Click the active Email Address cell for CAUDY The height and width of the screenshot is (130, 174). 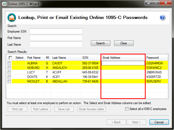pos(123,63)
